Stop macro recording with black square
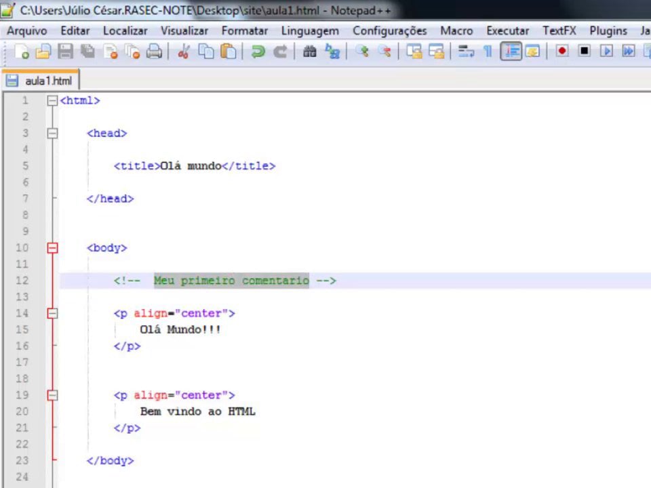The image size is (651, 488). tap(584, 52)
